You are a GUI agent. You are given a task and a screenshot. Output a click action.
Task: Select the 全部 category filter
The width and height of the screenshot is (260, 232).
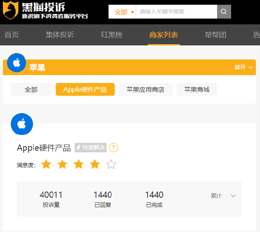click(31, 90)
